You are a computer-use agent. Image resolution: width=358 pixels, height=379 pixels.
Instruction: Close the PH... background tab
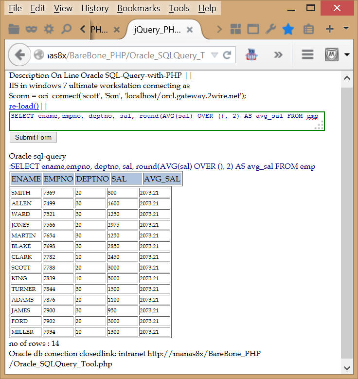point(117,30)
